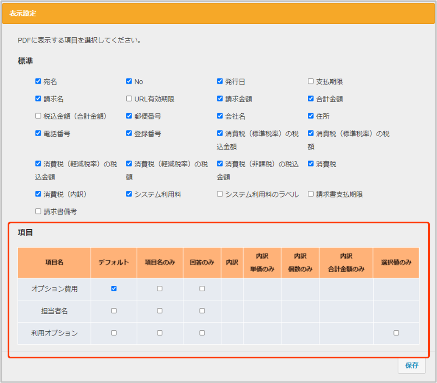Viewport: 437px width, 383px height.
Task: Enable 選択値のみ for 利用オプション row
Action: [396, 333]
